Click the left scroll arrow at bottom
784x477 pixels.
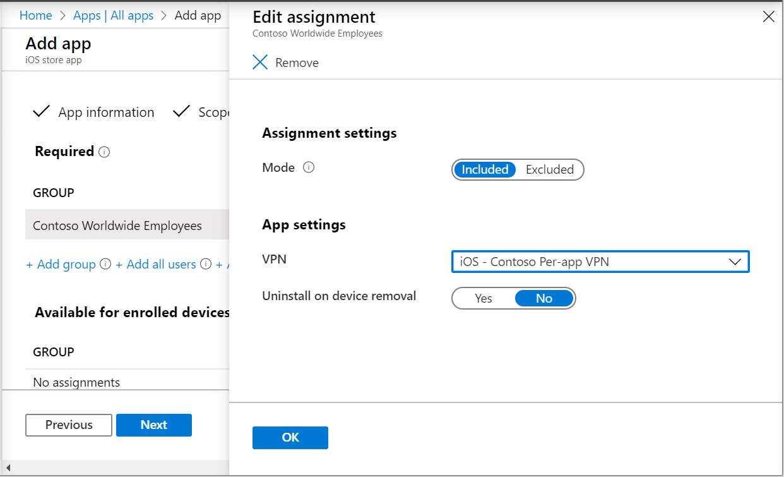pos(8,468)
